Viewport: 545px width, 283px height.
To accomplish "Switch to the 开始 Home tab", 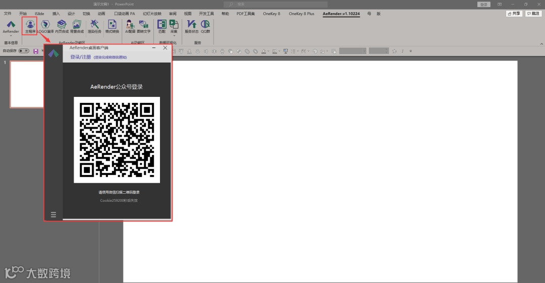I will [x=23, y=14].
